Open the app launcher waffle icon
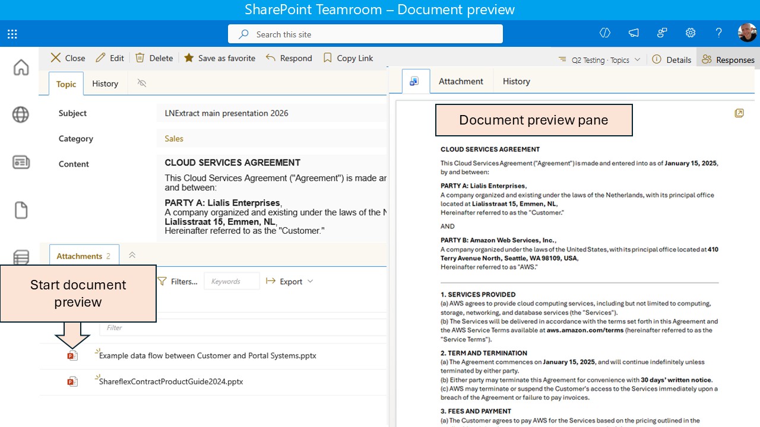The image size is (760, 427). pos(12,34)
